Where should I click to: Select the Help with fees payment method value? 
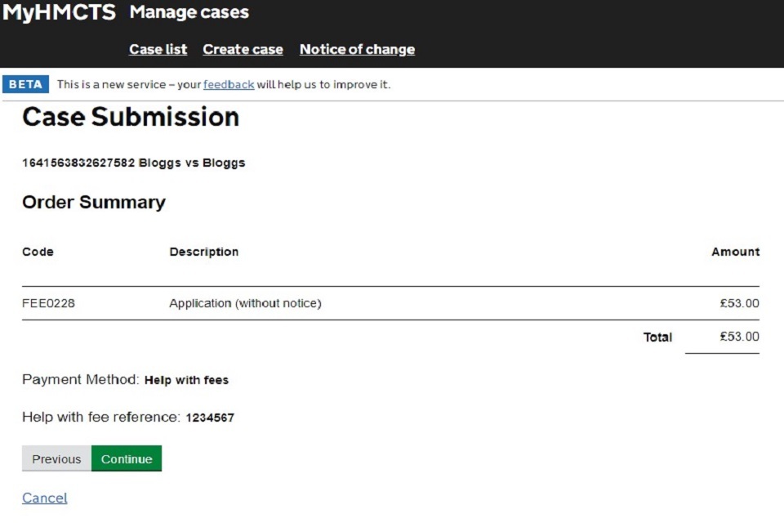(x=186, y=381)
